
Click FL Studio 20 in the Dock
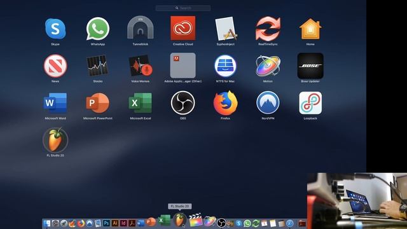click(179, 219)
